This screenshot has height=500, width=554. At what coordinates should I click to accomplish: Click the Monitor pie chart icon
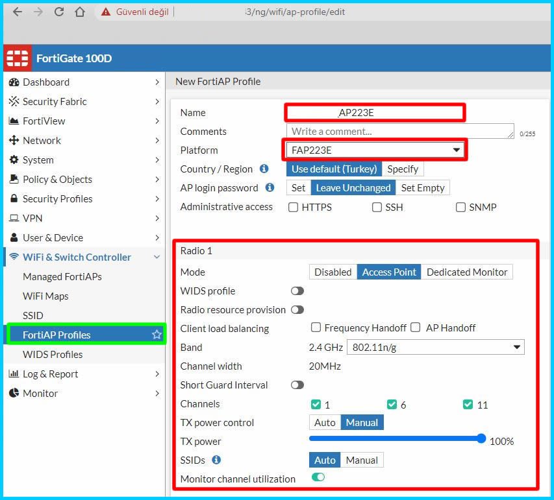click(14, 393)
